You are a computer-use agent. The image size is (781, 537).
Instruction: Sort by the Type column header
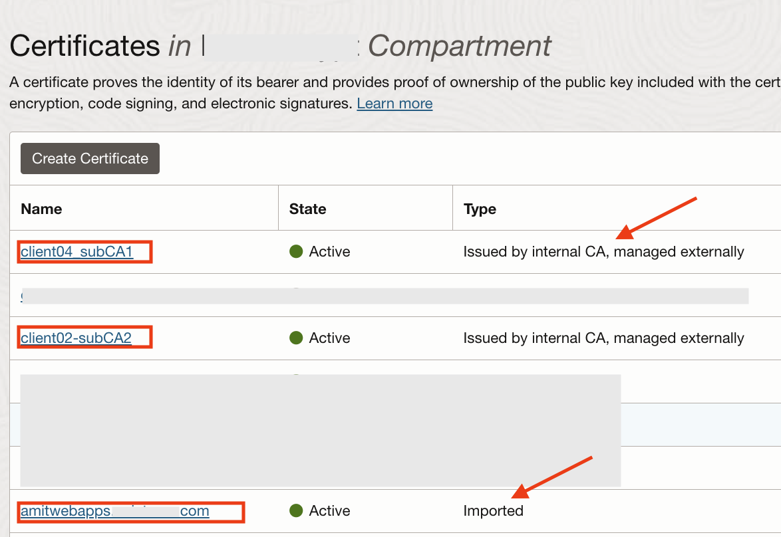[480, 209]
